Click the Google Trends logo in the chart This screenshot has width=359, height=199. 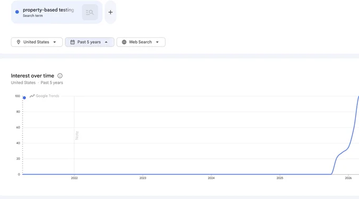click(44, 96)
